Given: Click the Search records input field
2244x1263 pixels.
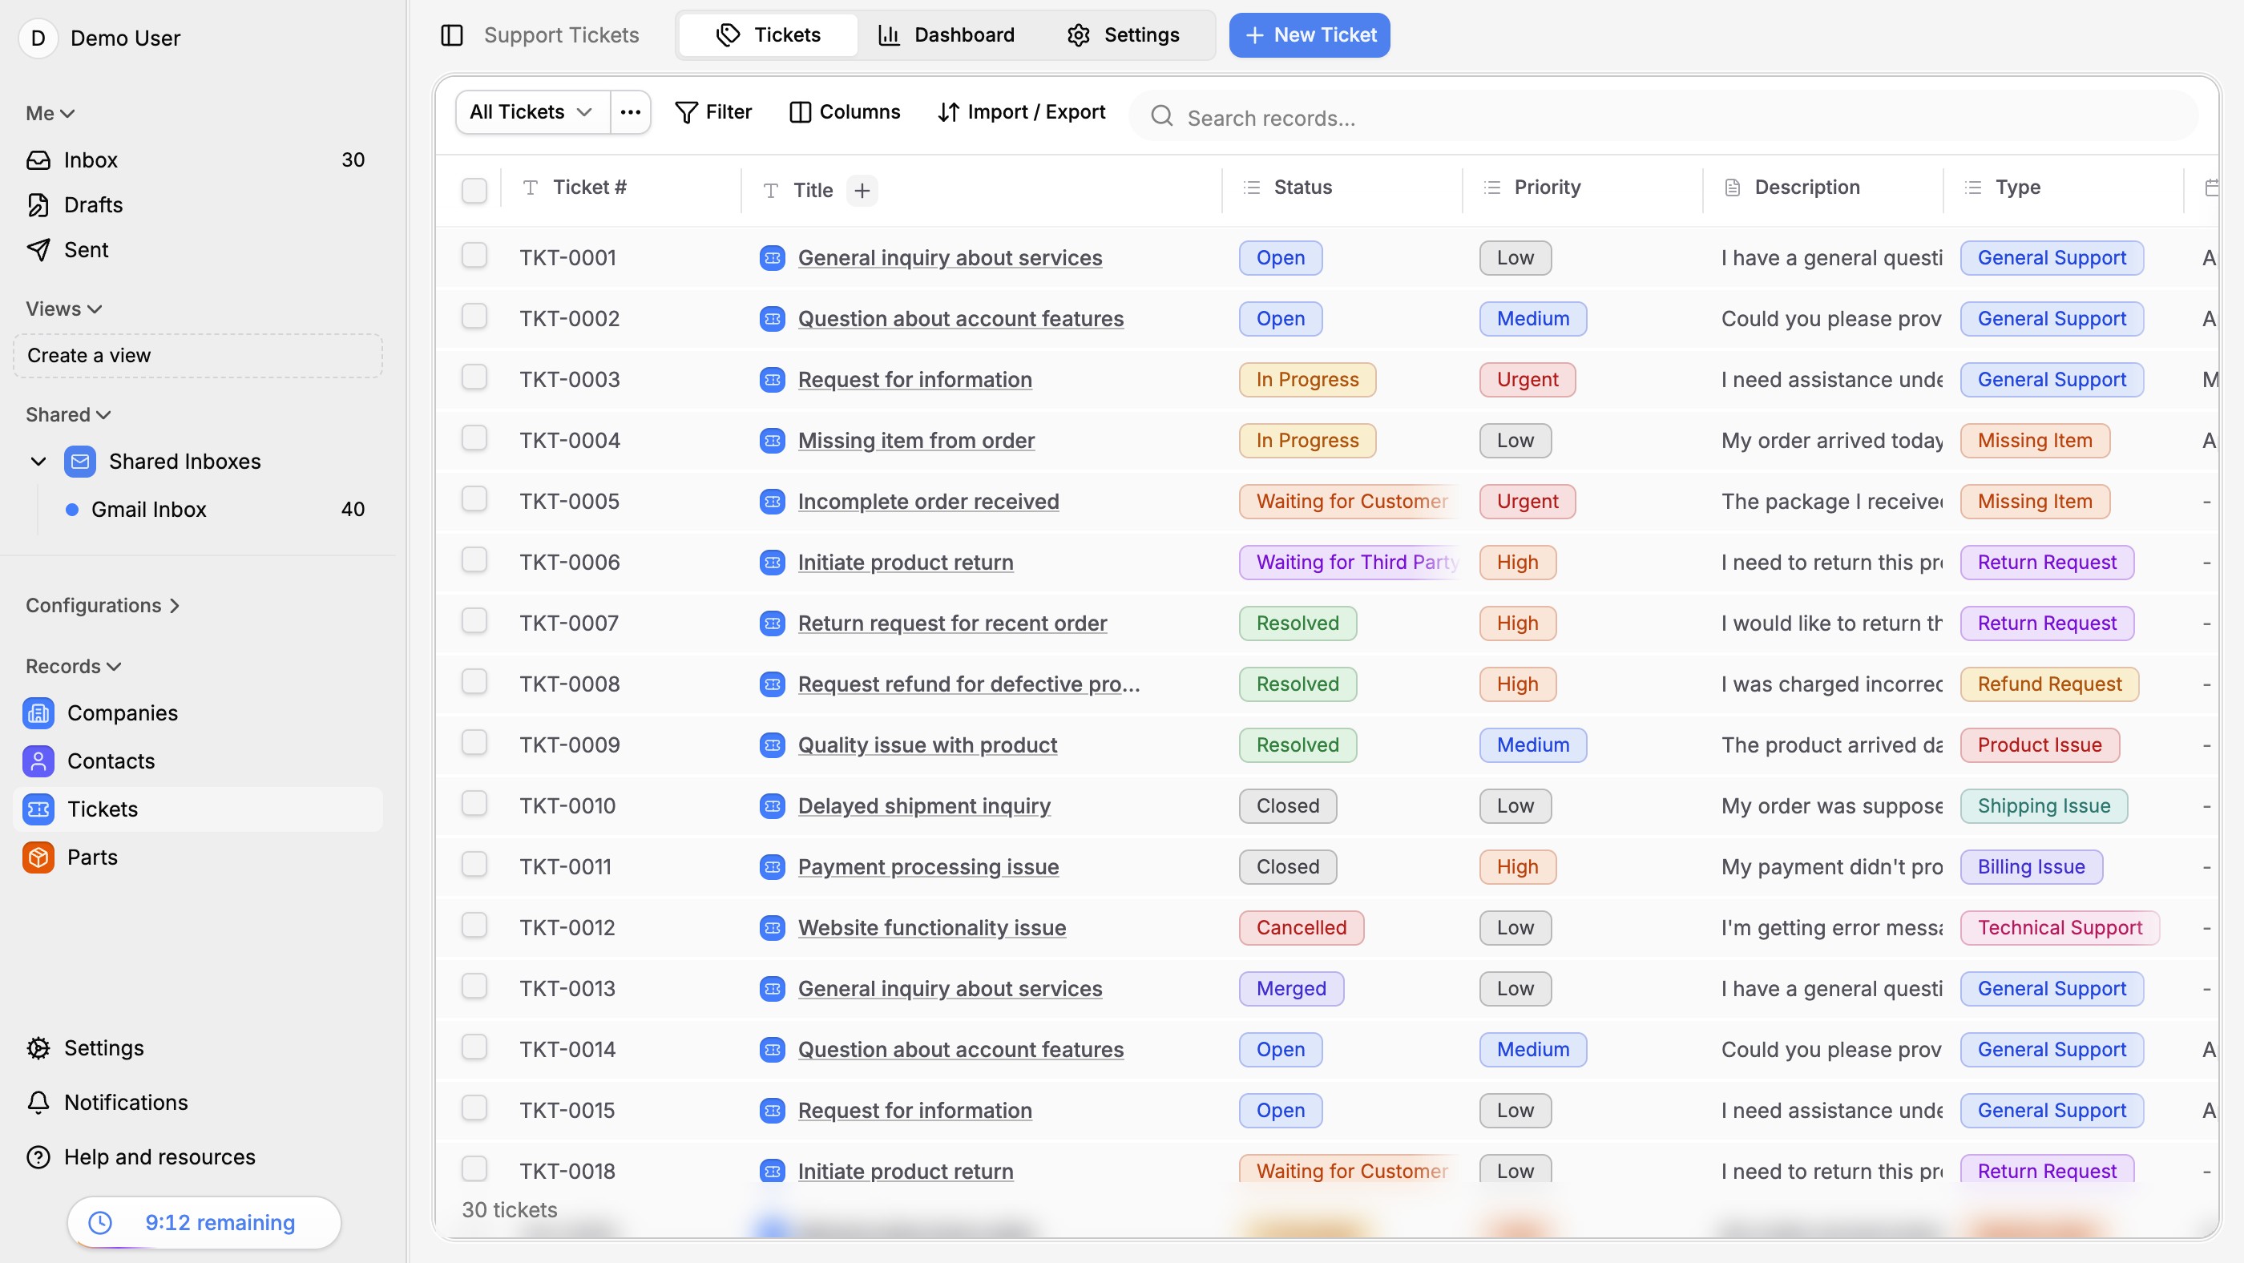Looking at the screenshot, I should pyautogui.click(x=1664, y=116).
